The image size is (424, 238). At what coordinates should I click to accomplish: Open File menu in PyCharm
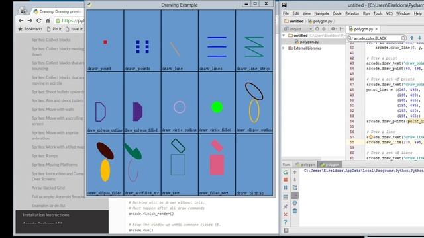pos(286,13)
